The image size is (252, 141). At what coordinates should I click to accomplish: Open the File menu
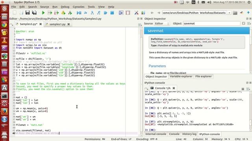[x=13, y=7]
